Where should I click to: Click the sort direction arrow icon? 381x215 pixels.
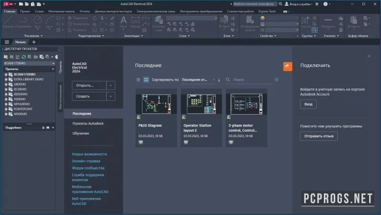pos(219,80)
